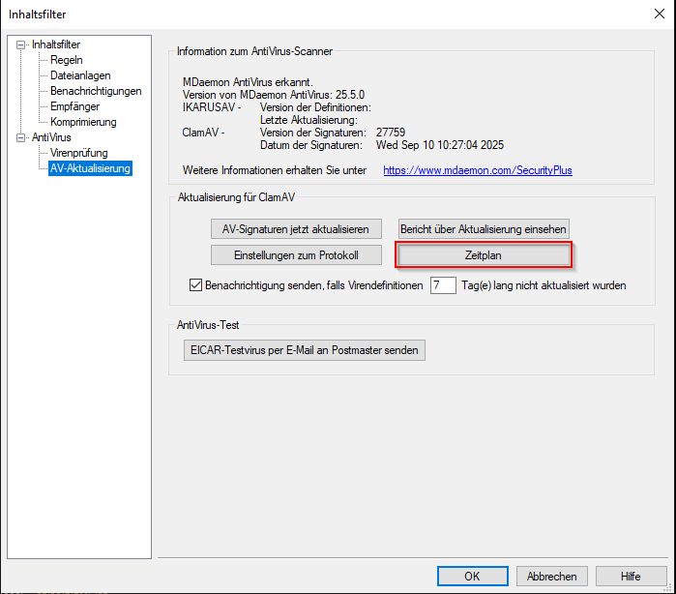Click the days input field showing 7
This screenshot has height=594, width=676.
click(443, 285)
